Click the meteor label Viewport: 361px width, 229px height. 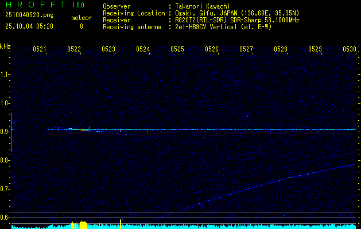(x=81, y=18)
